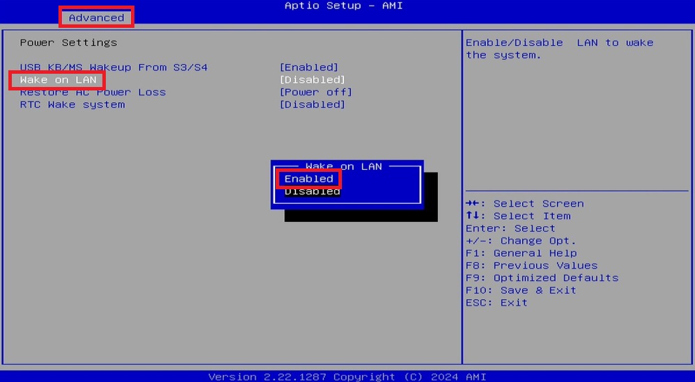The width and height of the screenshot is (695, 382).
Task: Click the Select Screen arrows hint
Action: tap(525, 204)
